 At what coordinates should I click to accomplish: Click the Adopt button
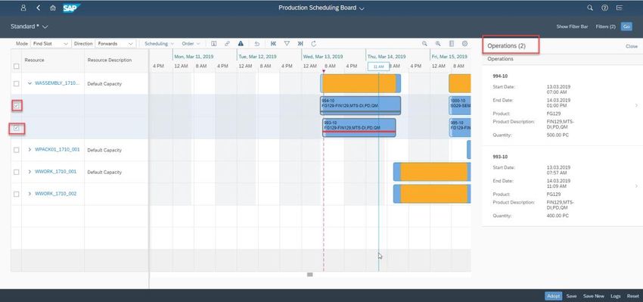[554, 296]
